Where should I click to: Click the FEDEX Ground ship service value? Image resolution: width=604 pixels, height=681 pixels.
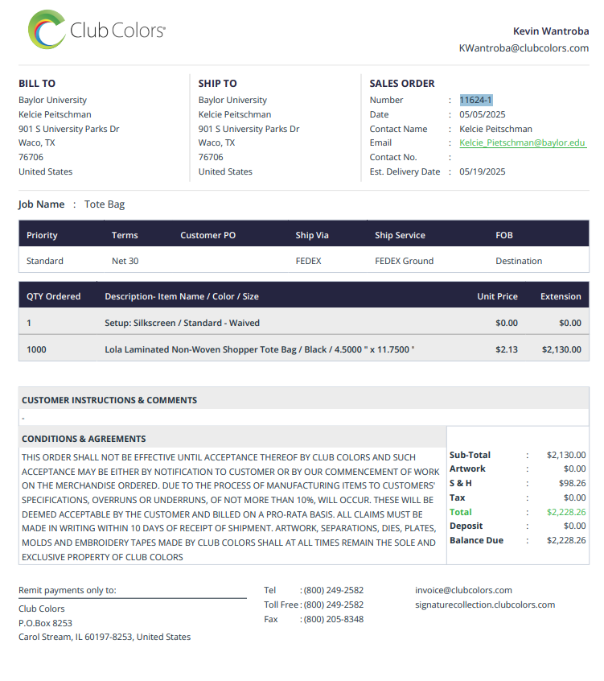[404, 261]
